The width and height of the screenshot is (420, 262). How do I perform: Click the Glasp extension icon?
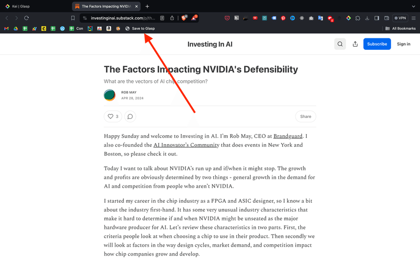point(349,18)
